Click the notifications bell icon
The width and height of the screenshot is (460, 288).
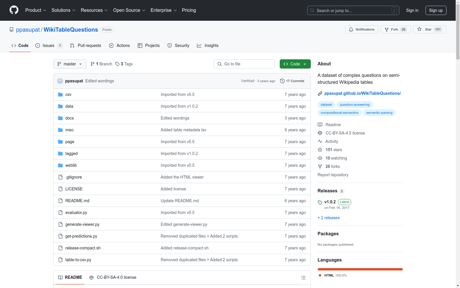(351, 29)
